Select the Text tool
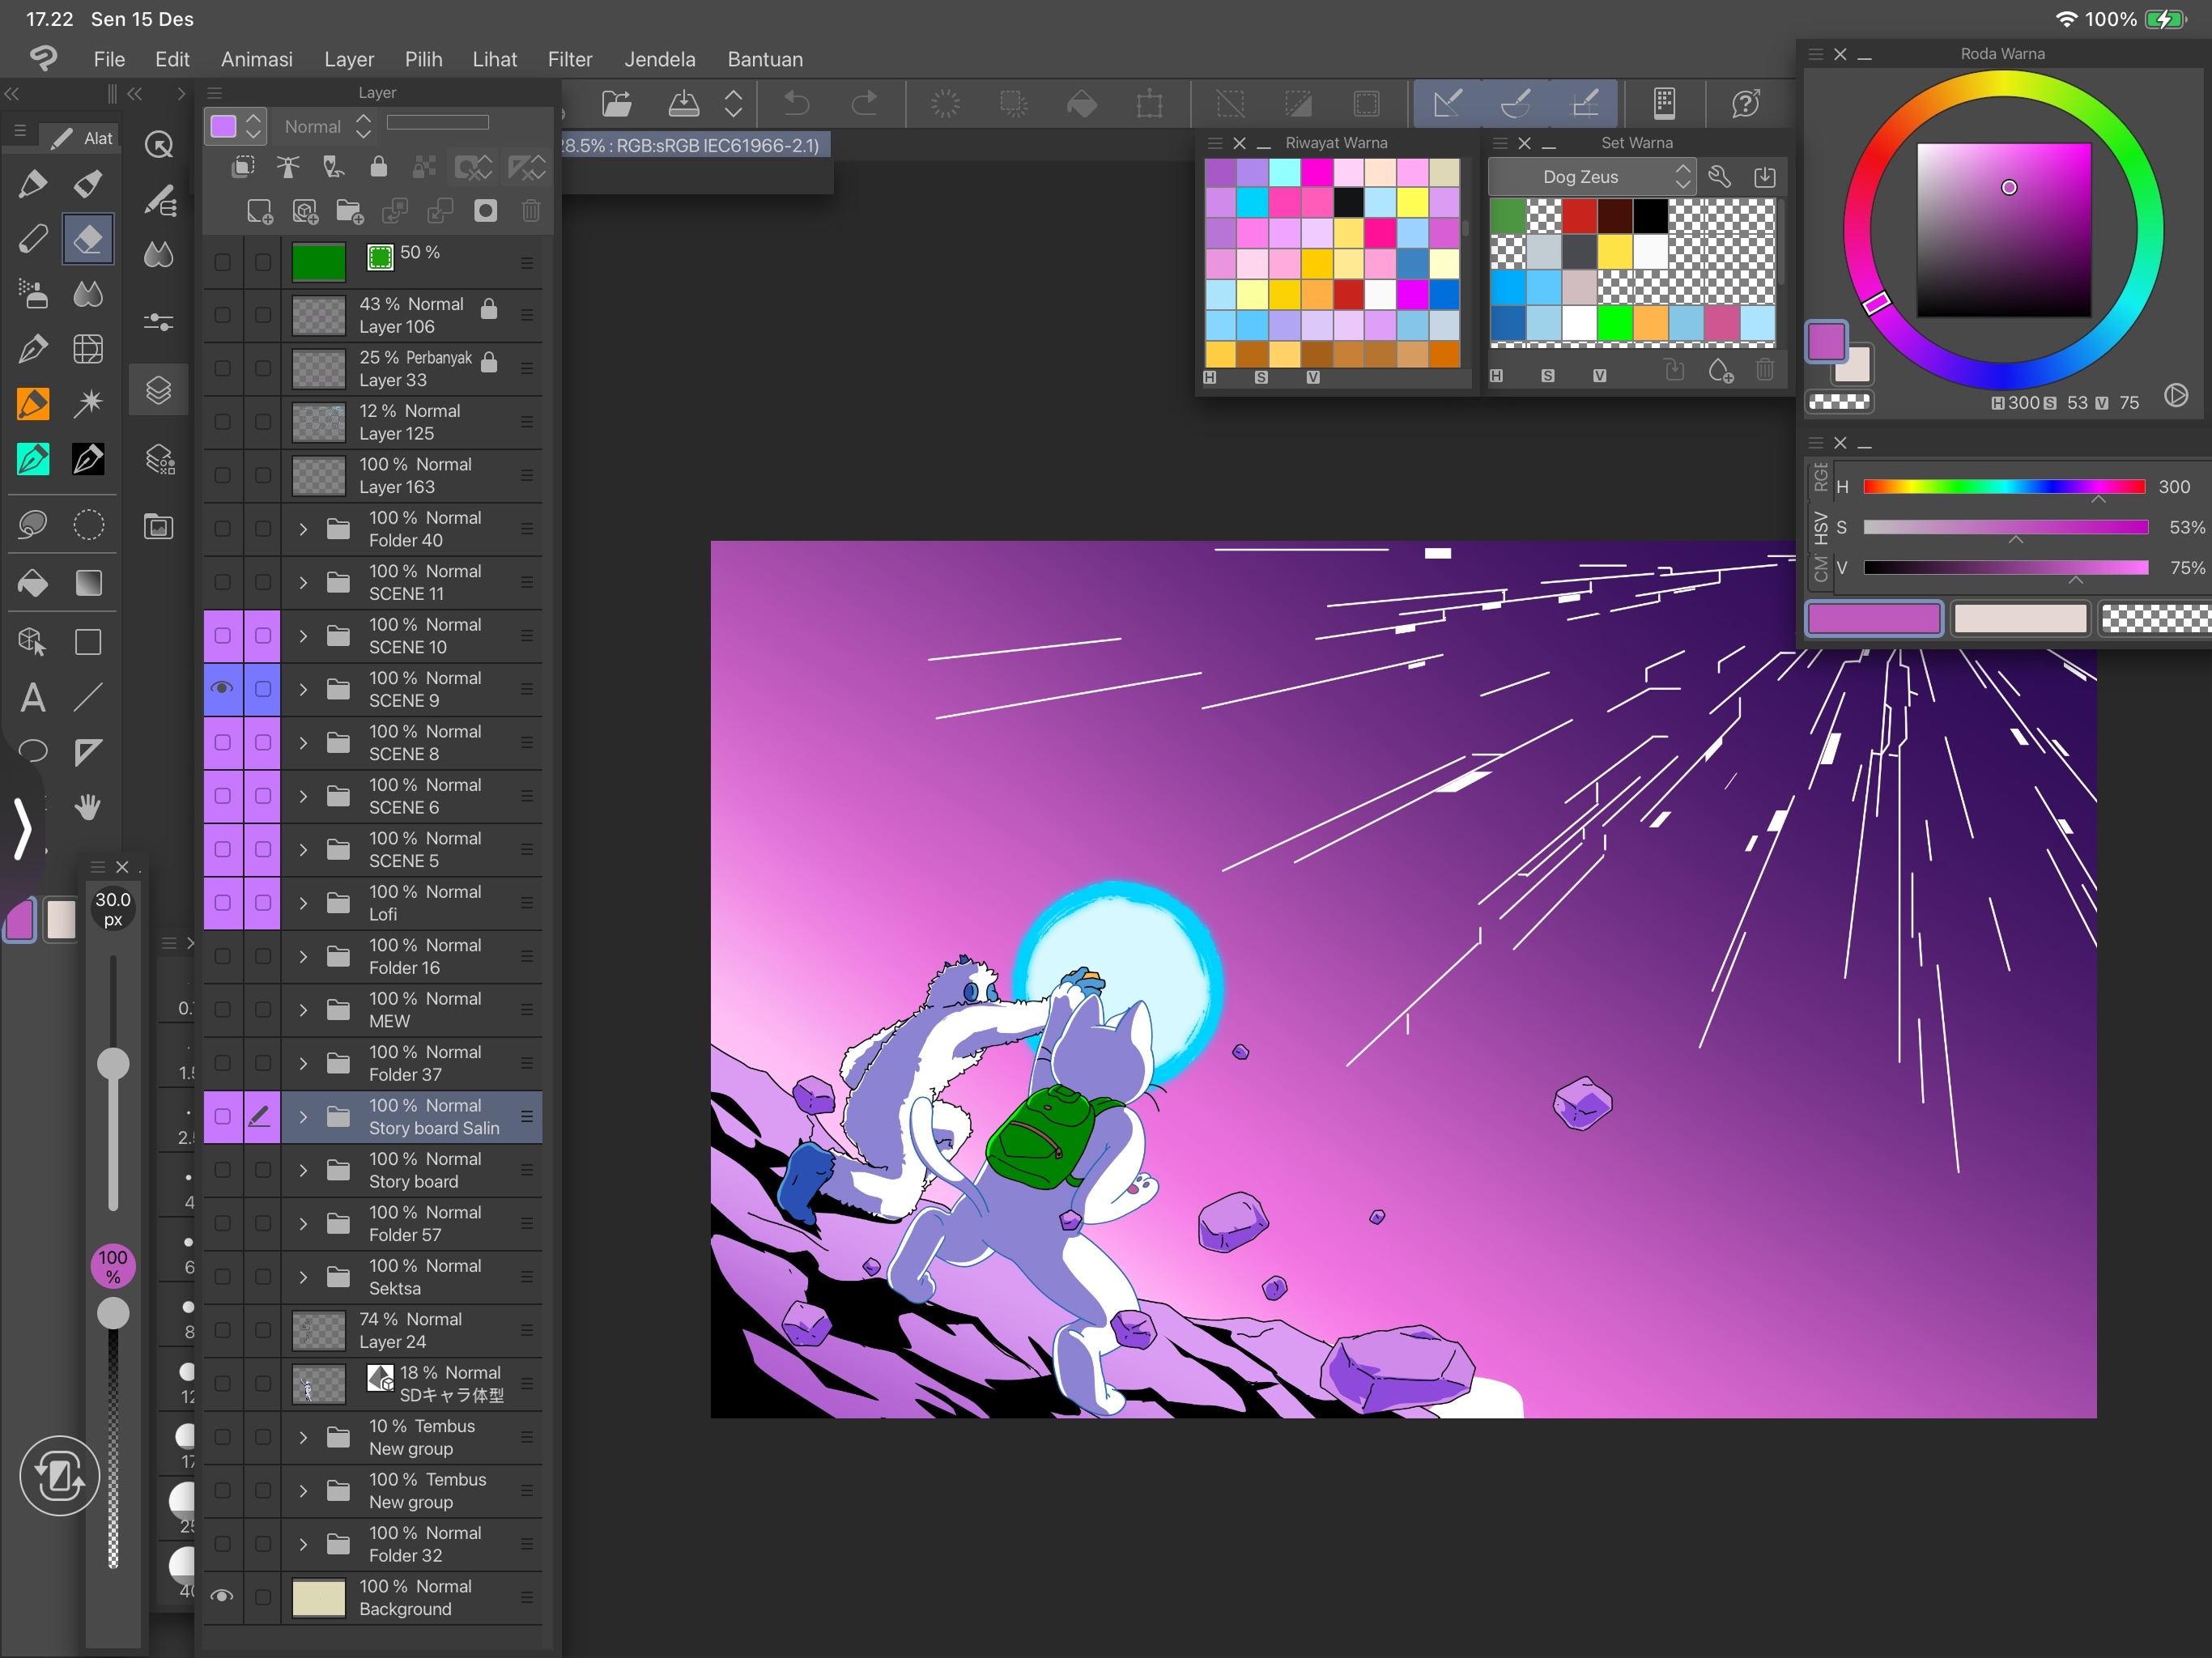This screenshot has width=2212, height=1658. point(33,697)
